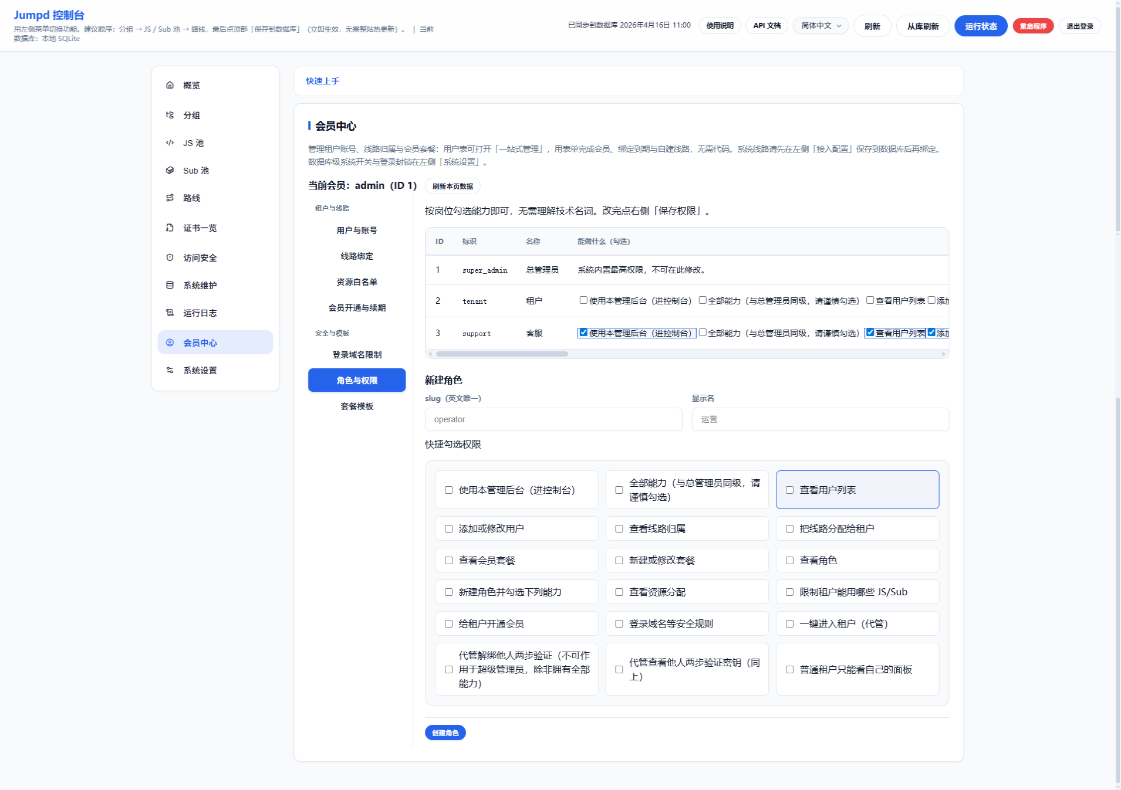Image resolution: width=1121 pixels, height=790 pixels.
Task: Click right arrow of table horizontal scrollbar
Action: 943,354
